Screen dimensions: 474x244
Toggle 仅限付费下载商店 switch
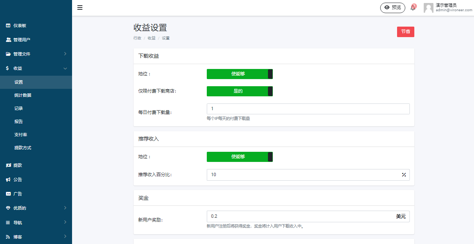tap(239, 91)
